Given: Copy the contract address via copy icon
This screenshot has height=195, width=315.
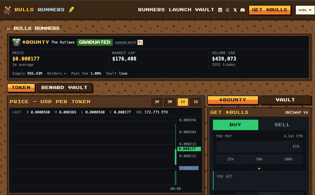Looking at the screenshot, I should tap(140, 42).
